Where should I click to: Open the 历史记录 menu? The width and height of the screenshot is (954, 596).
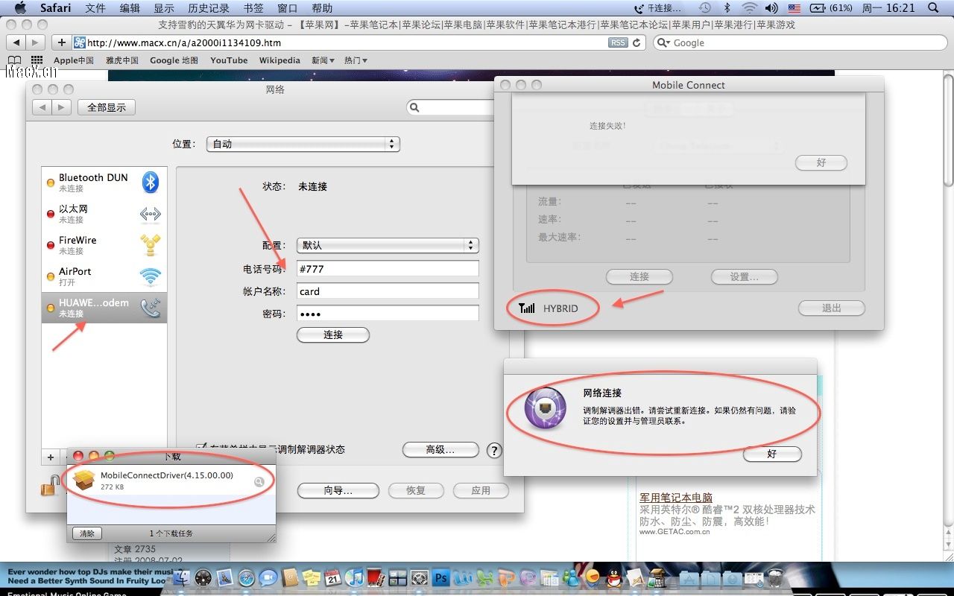pyautogui.click(x=209, y=8)
